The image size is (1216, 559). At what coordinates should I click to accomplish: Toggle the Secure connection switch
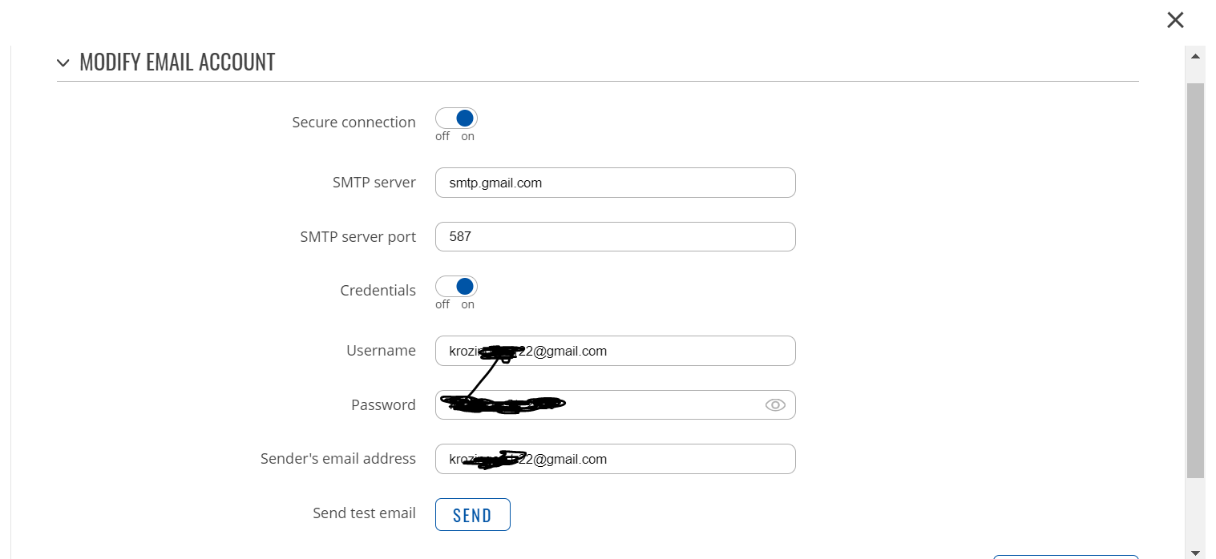[x=456, y=119]
